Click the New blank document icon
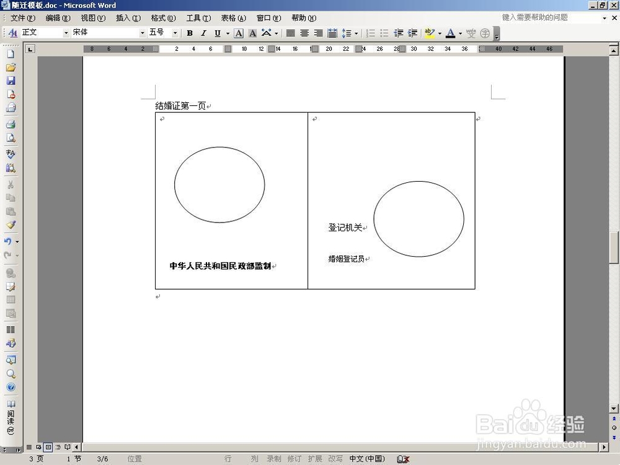The image size is (620, 465). click(x=11, y=54)
